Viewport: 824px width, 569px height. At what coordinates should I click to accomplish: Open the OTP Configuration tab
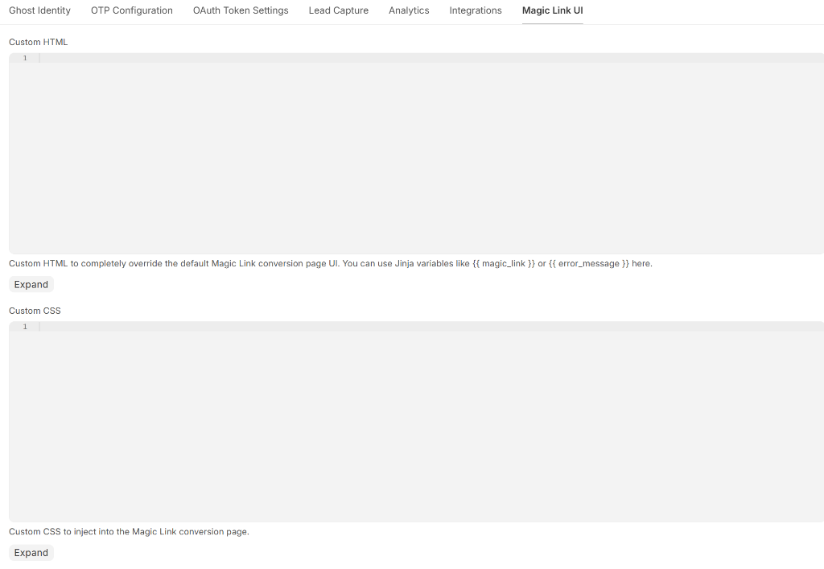tap(131, 10)
